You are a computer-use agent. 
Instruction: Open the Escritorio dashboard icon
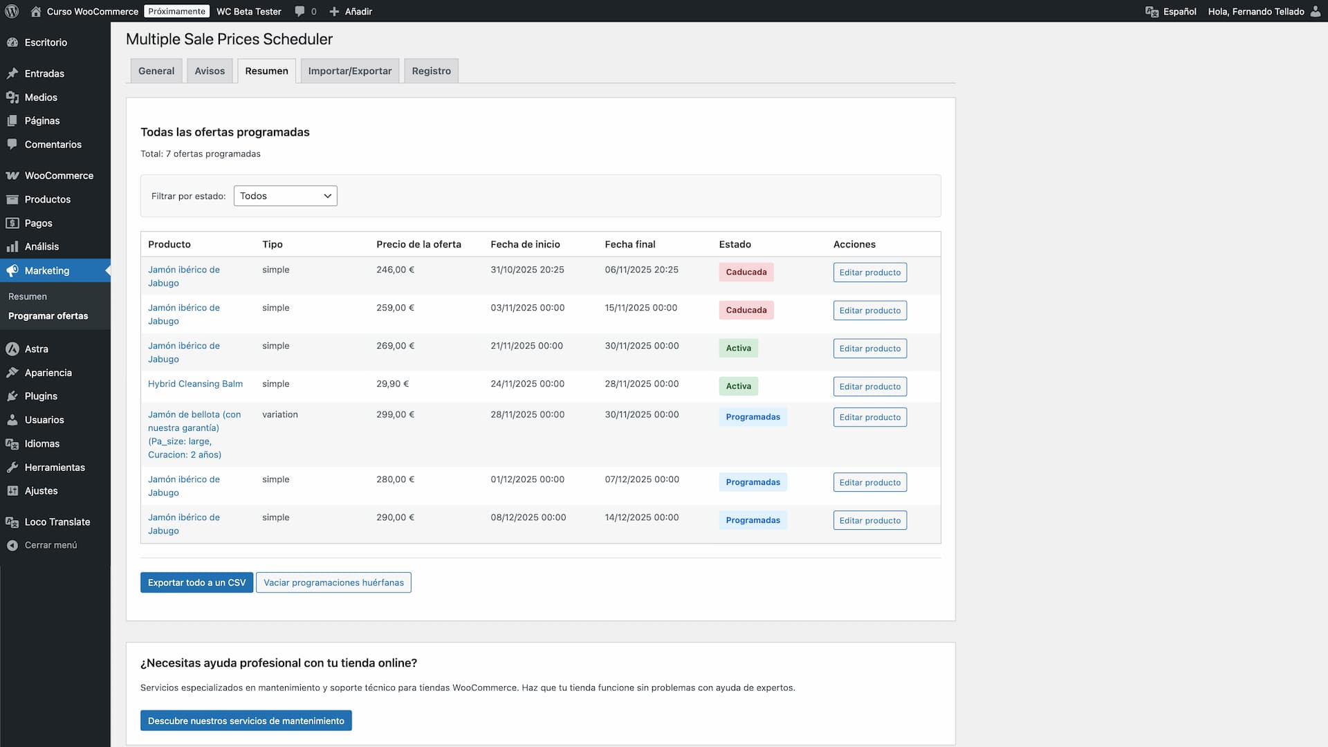coord(12,42)
